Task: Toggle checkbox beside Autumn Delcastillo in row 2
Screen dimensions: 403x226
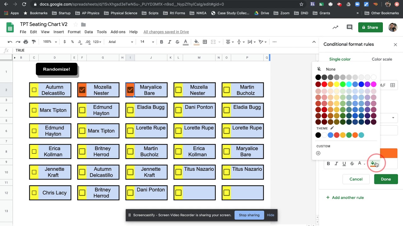Action: coord(34,90)
